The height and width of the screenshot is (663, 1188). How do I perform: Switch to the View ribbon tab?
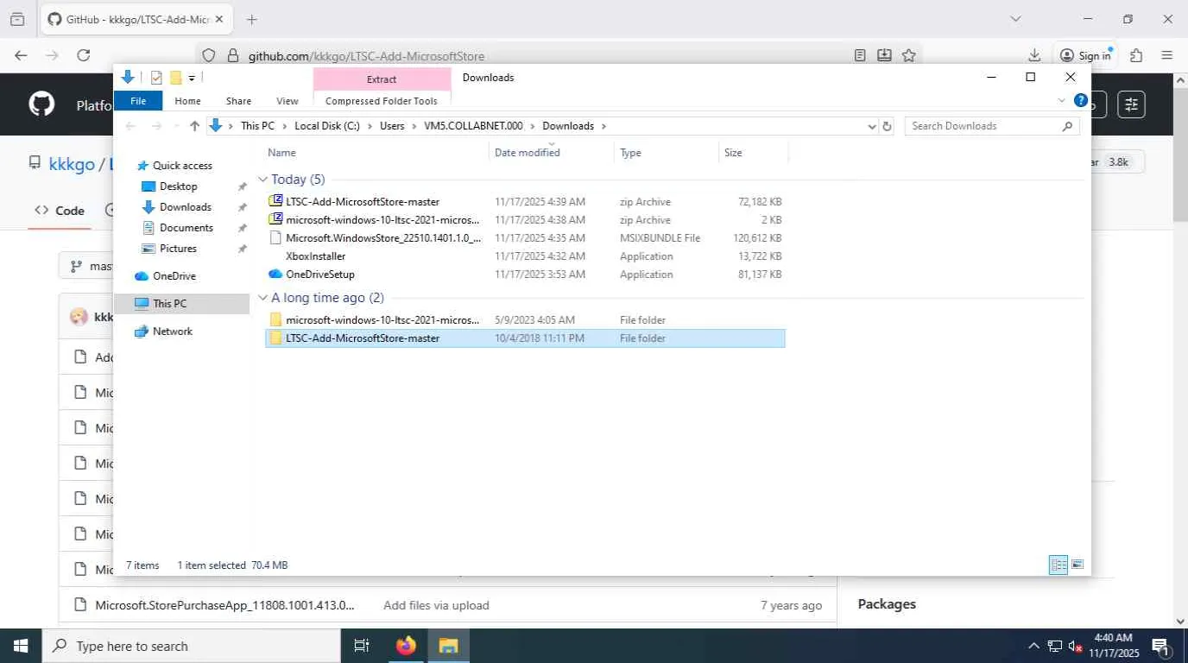[288, 101]
